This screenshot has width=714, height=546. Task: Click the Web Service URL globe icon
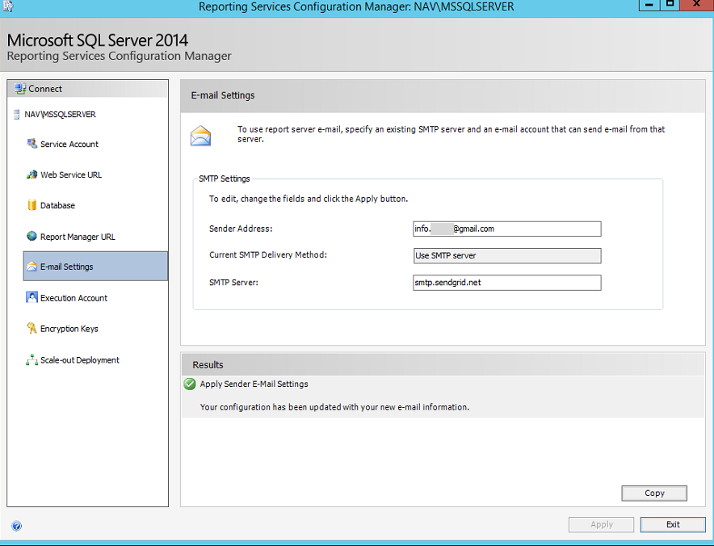pyautogui.click(x=32, y=174)
